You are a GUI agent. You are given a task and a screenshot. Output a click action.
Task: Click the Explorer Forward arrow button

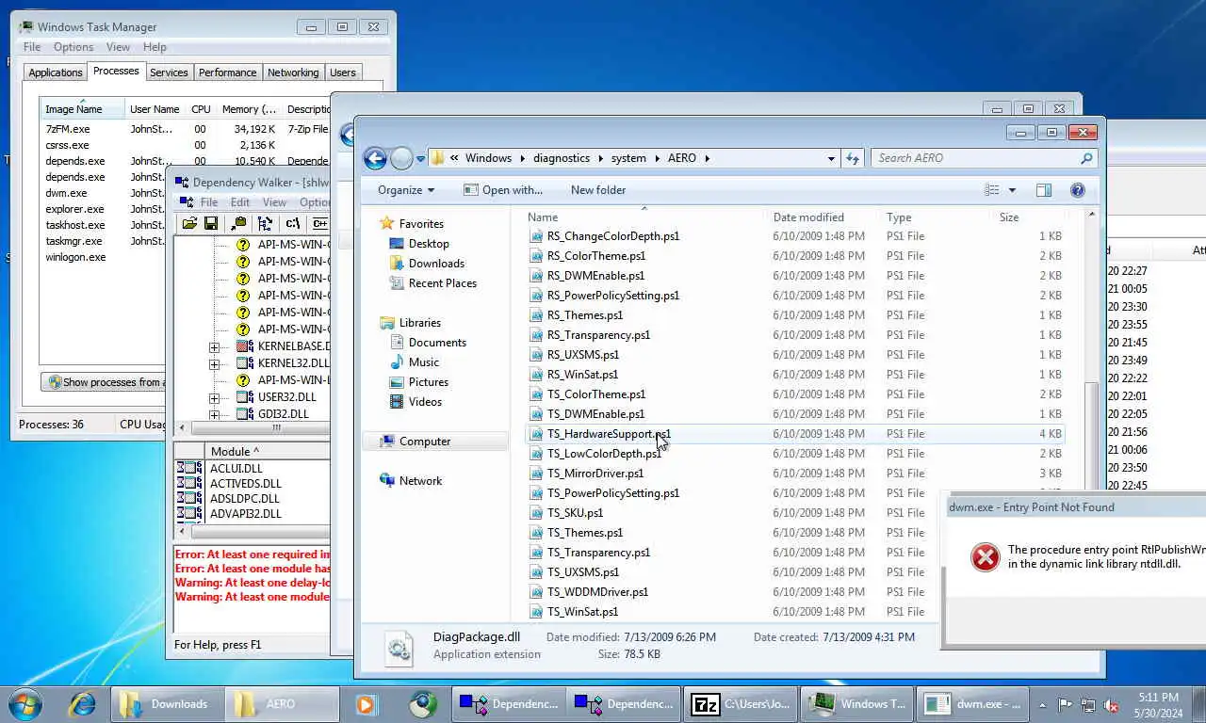tap(401, 158)
